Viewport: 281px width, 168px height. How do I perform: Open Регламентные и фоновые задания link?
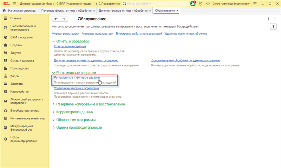pyautogui.click(x=77, y=77)
